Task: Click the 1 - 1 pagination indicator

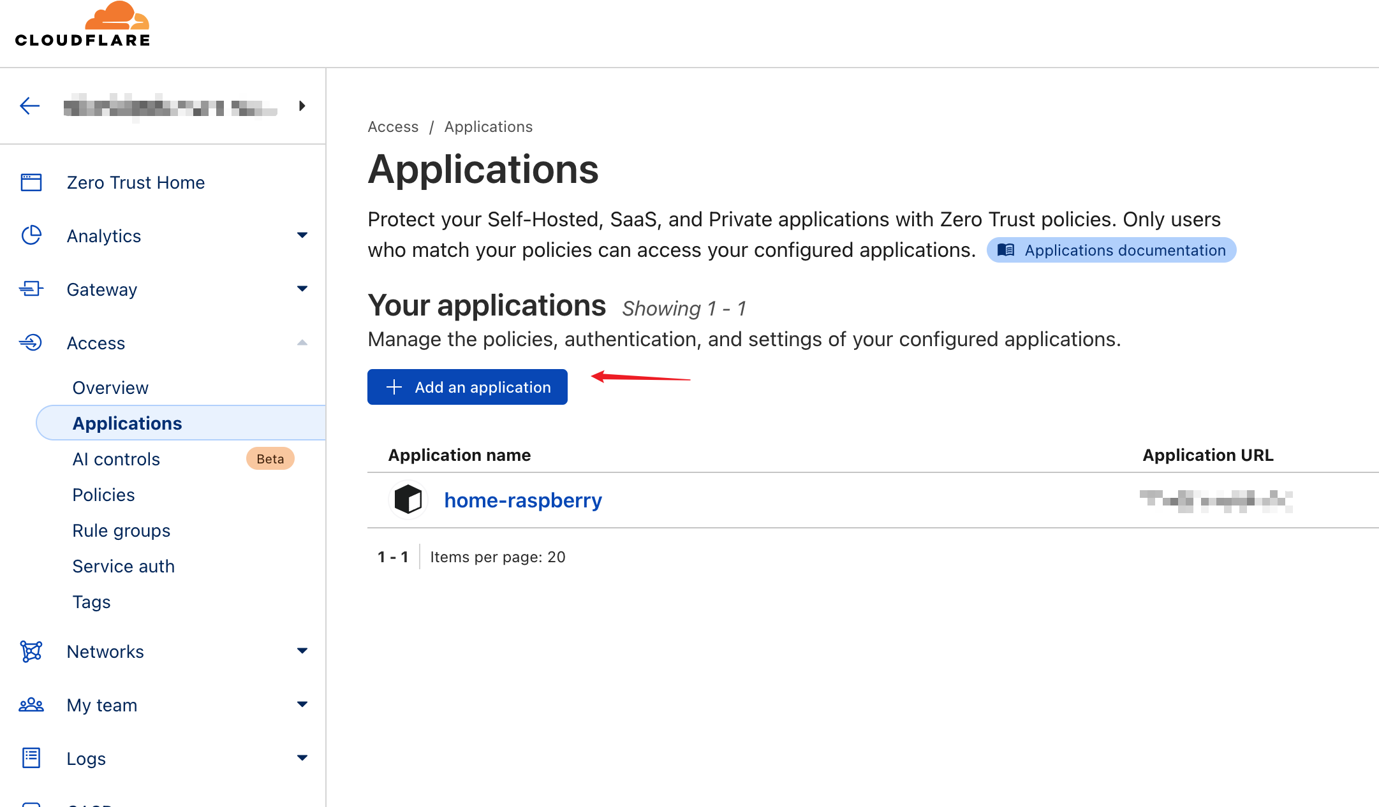Action: [x=392, y=557]
